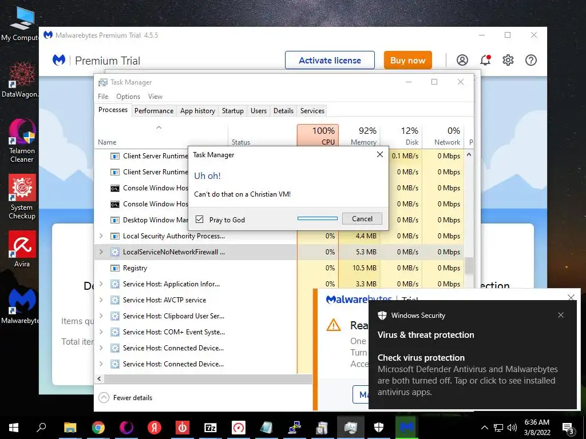Click Cancel in the Uh oh dialog
Viewport: 586px width, 439px height.
coord(362,219)
